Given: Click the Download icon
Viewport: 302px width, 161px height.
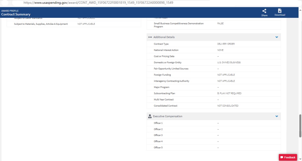Looking at the screenshot, I should [x=280, y=11].
